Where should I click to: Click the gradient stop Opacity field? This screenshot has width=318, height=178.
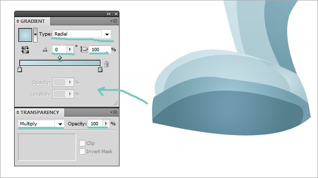(59, 82)
